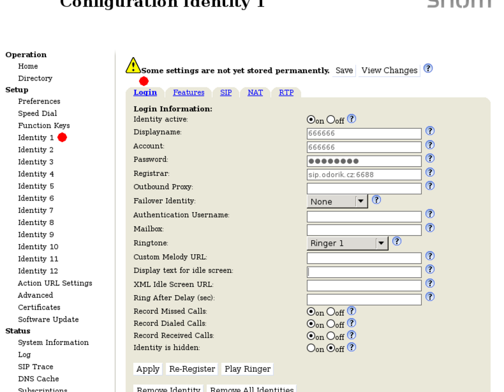The width and height of the screenshot is (504, 392).
Task: Set Identity active to off
Action: click(331, 119)
